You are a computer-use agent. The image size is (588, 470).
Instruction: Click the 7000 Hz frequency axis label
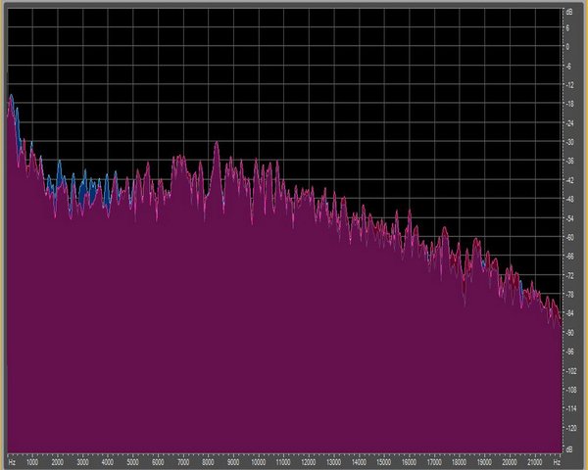(183, 462)
